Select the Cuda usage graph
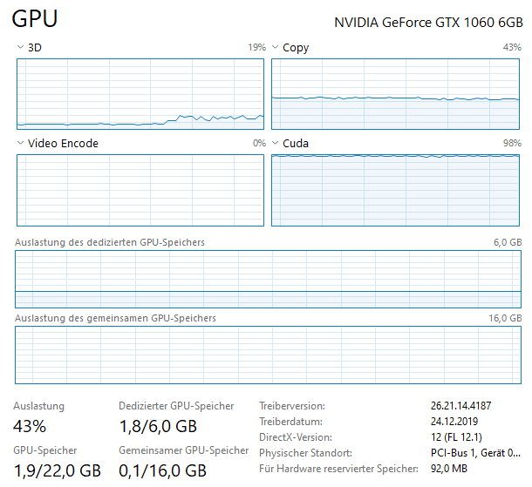This screenshot has height=487, width=532. click(x=397, y=190)
